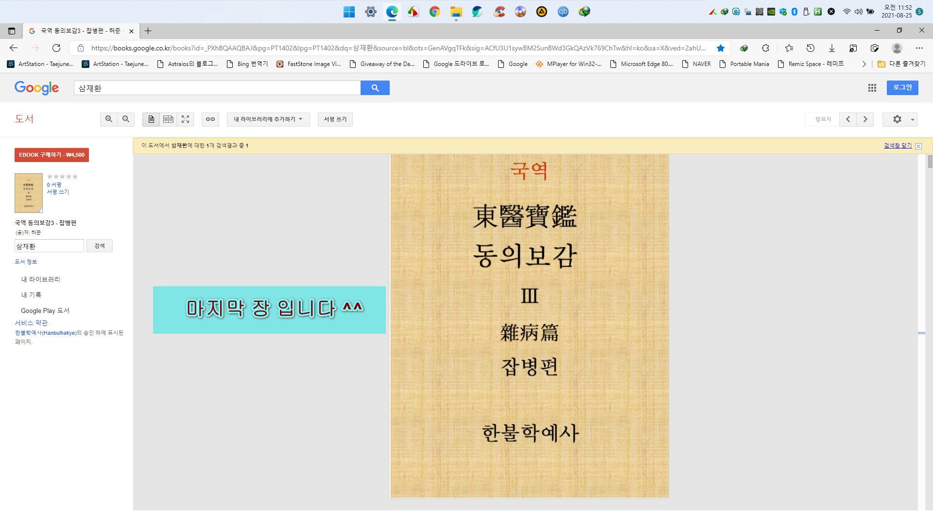
Task: Open the volume icon in system tray
Action: click(858, 12)
